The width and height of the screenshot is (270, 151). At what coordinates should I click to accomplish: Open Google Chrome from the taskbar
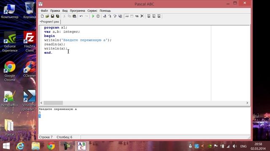click(x=51, y=146)
